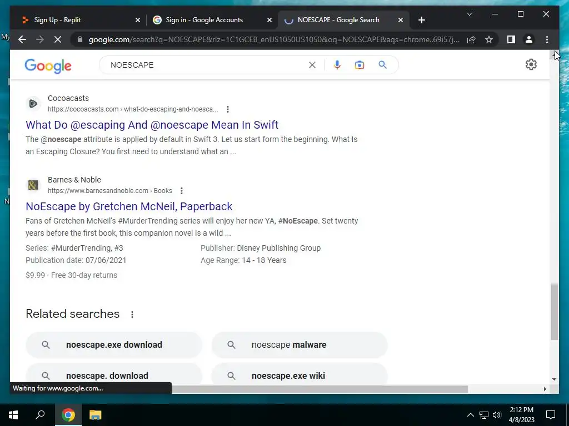This screenshot has width=569, height=426.
Task: Search noescape malware suggestion
Action: (x=300, y=344)
